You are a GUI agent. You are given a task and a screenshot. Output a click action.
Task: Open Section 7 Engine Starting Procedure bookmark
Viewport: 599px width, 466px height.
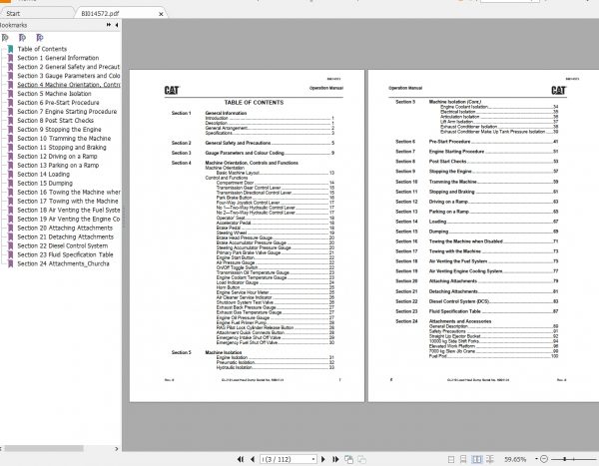point(67,112)
